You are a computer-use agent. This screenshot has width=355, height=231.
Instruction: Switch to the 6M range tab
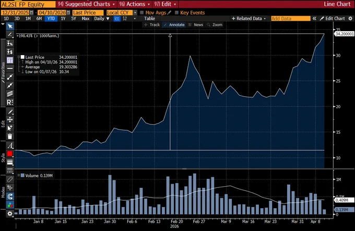click(x=39, y=19)
